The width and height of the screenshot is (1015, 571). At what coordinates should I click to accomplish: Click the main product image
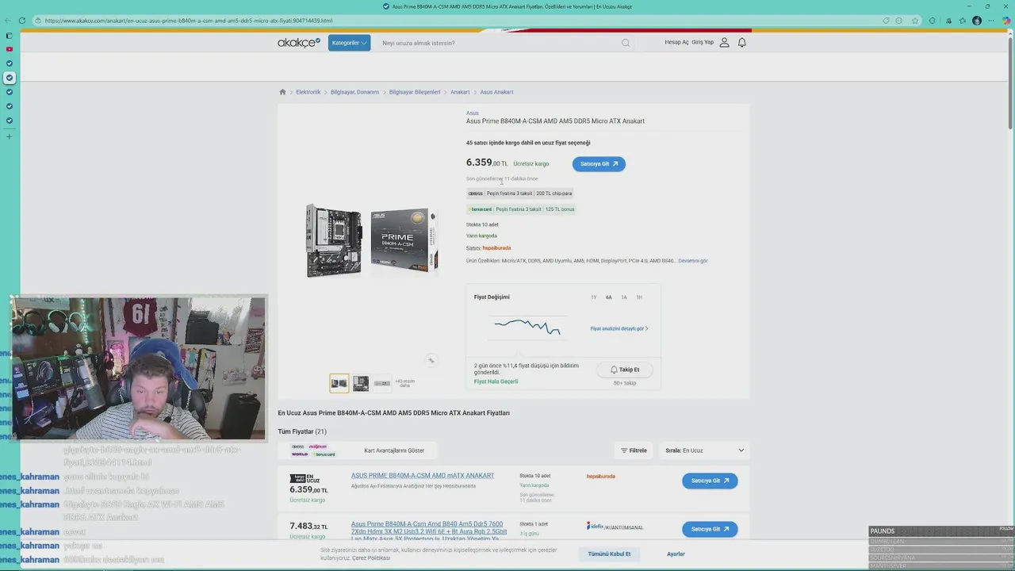point(372,240)
